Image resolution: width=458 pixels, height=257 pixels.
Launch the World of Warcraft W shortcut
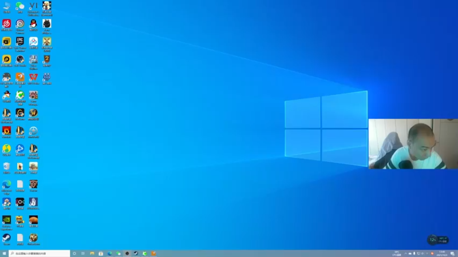(33, 114)
